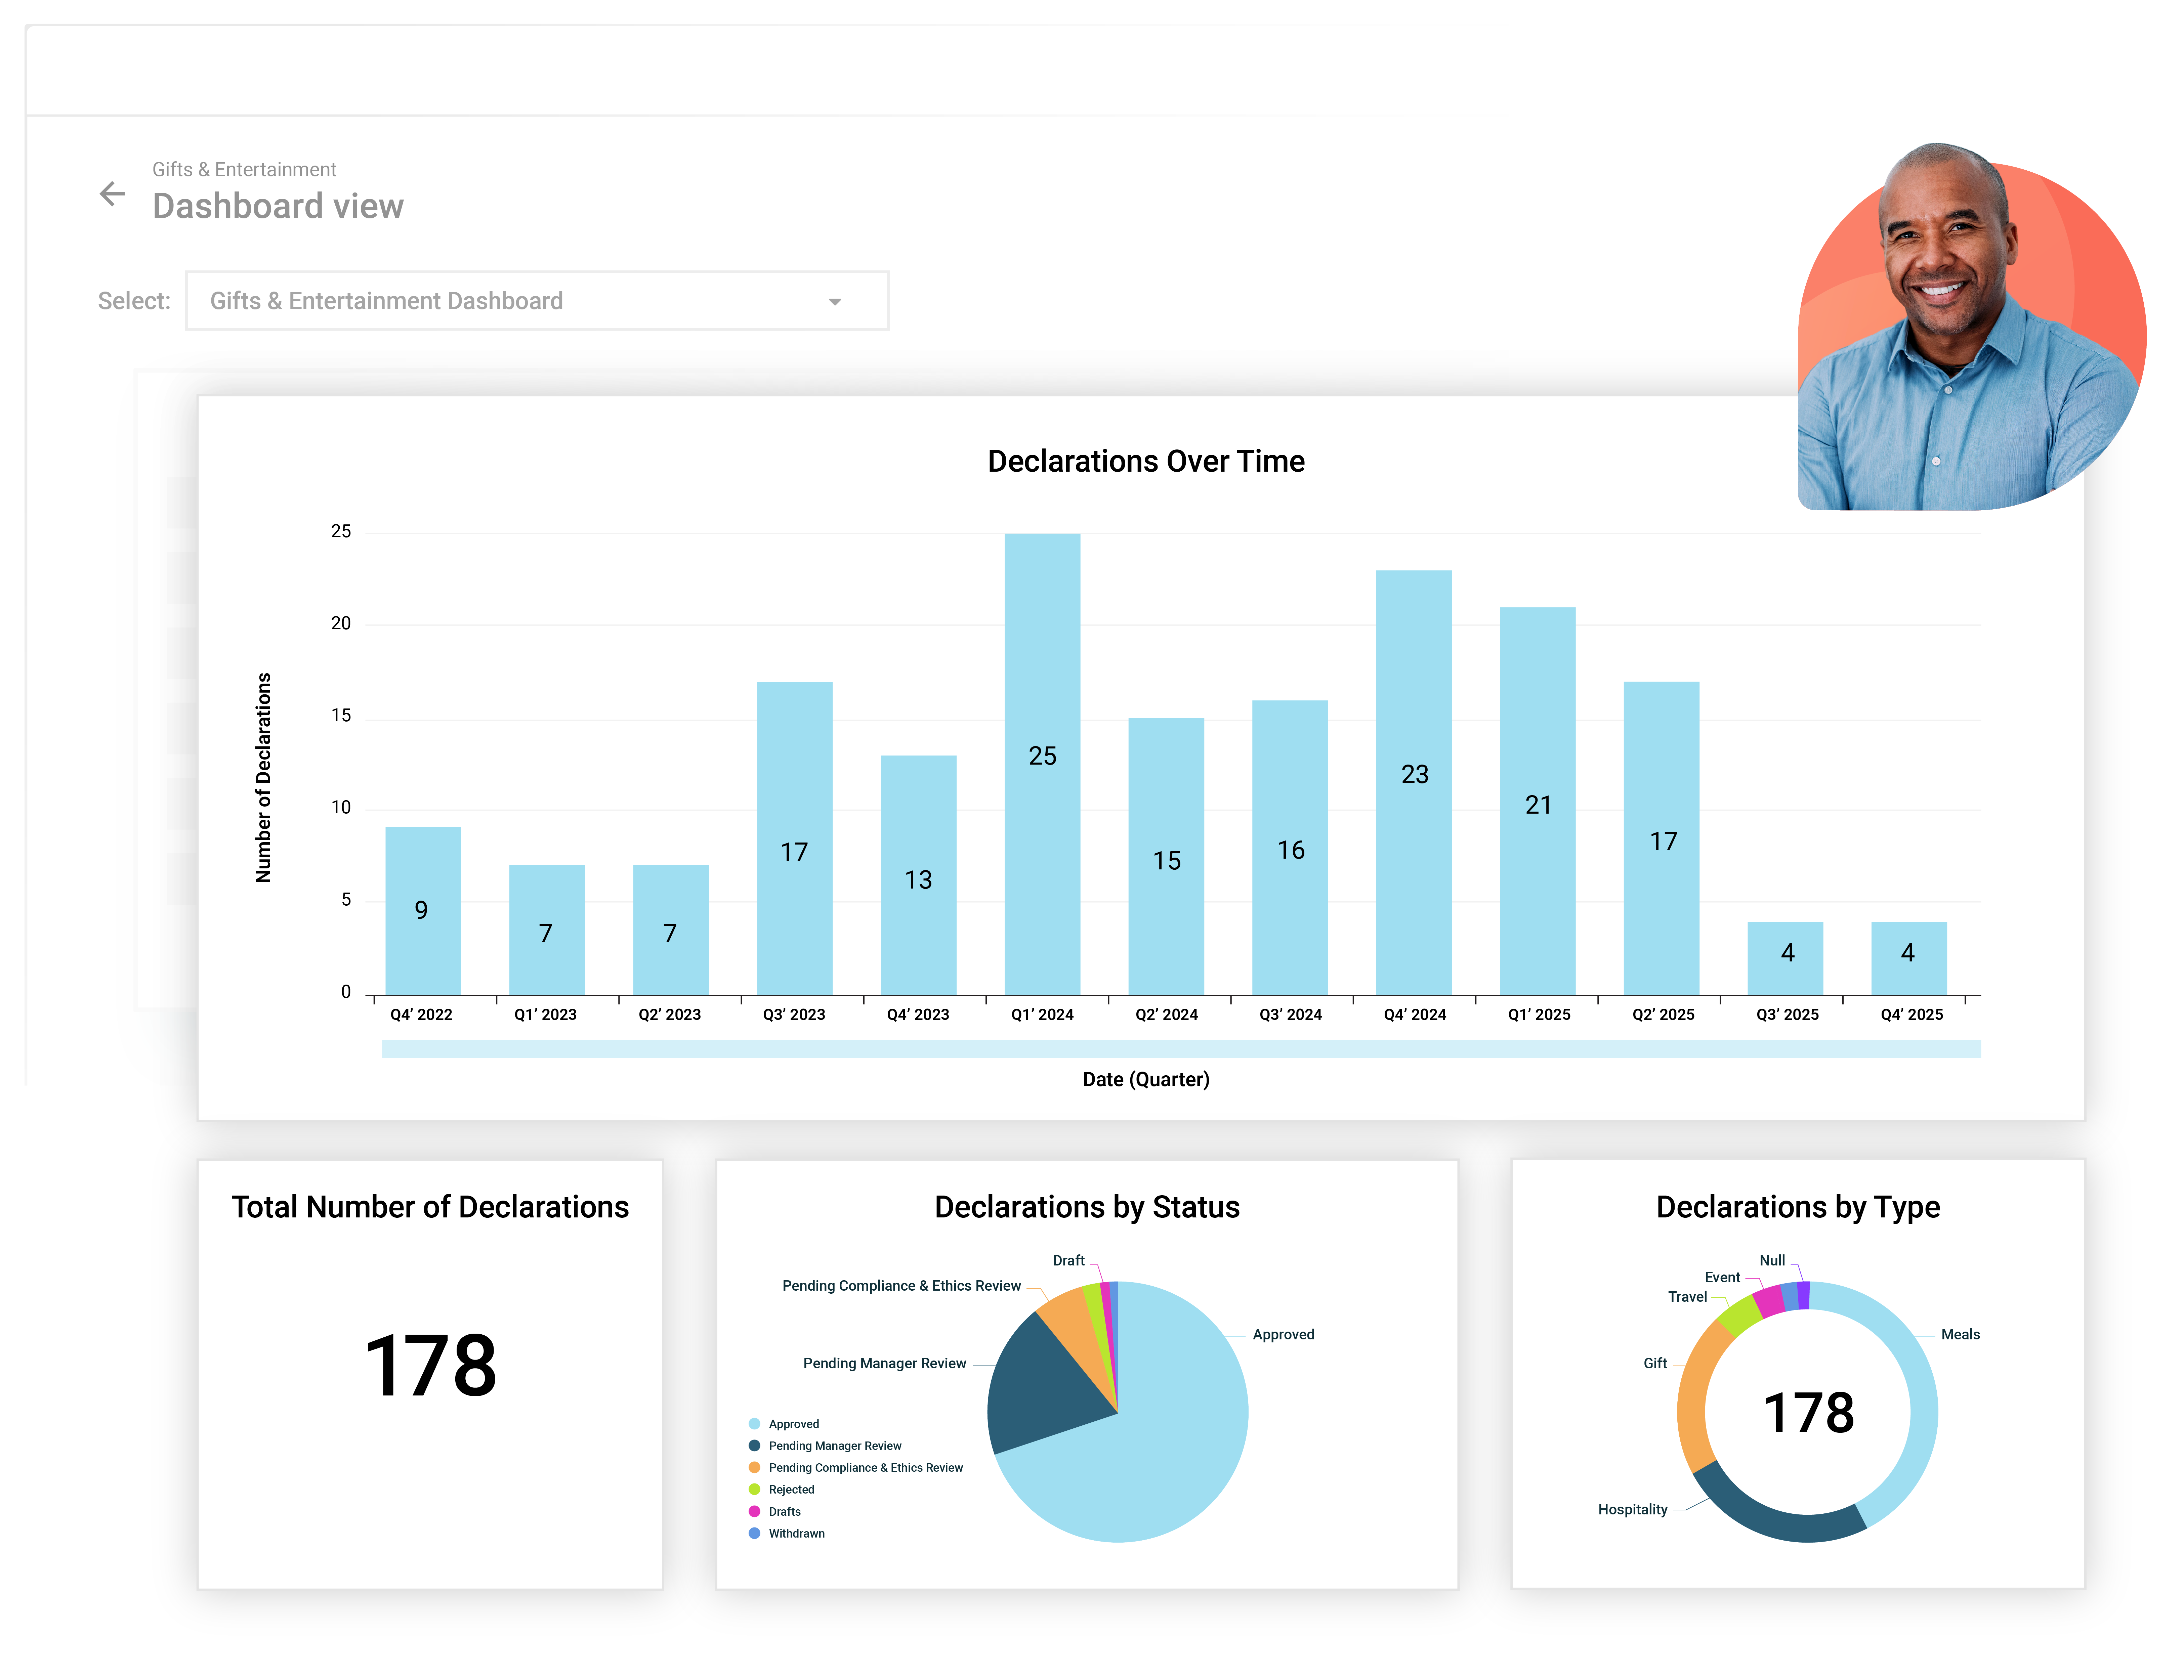Click the Q1' 2024 bar showing 25 declarations
Viewport: 2184px width, 1680px height.
click(x=1042, y=760)
